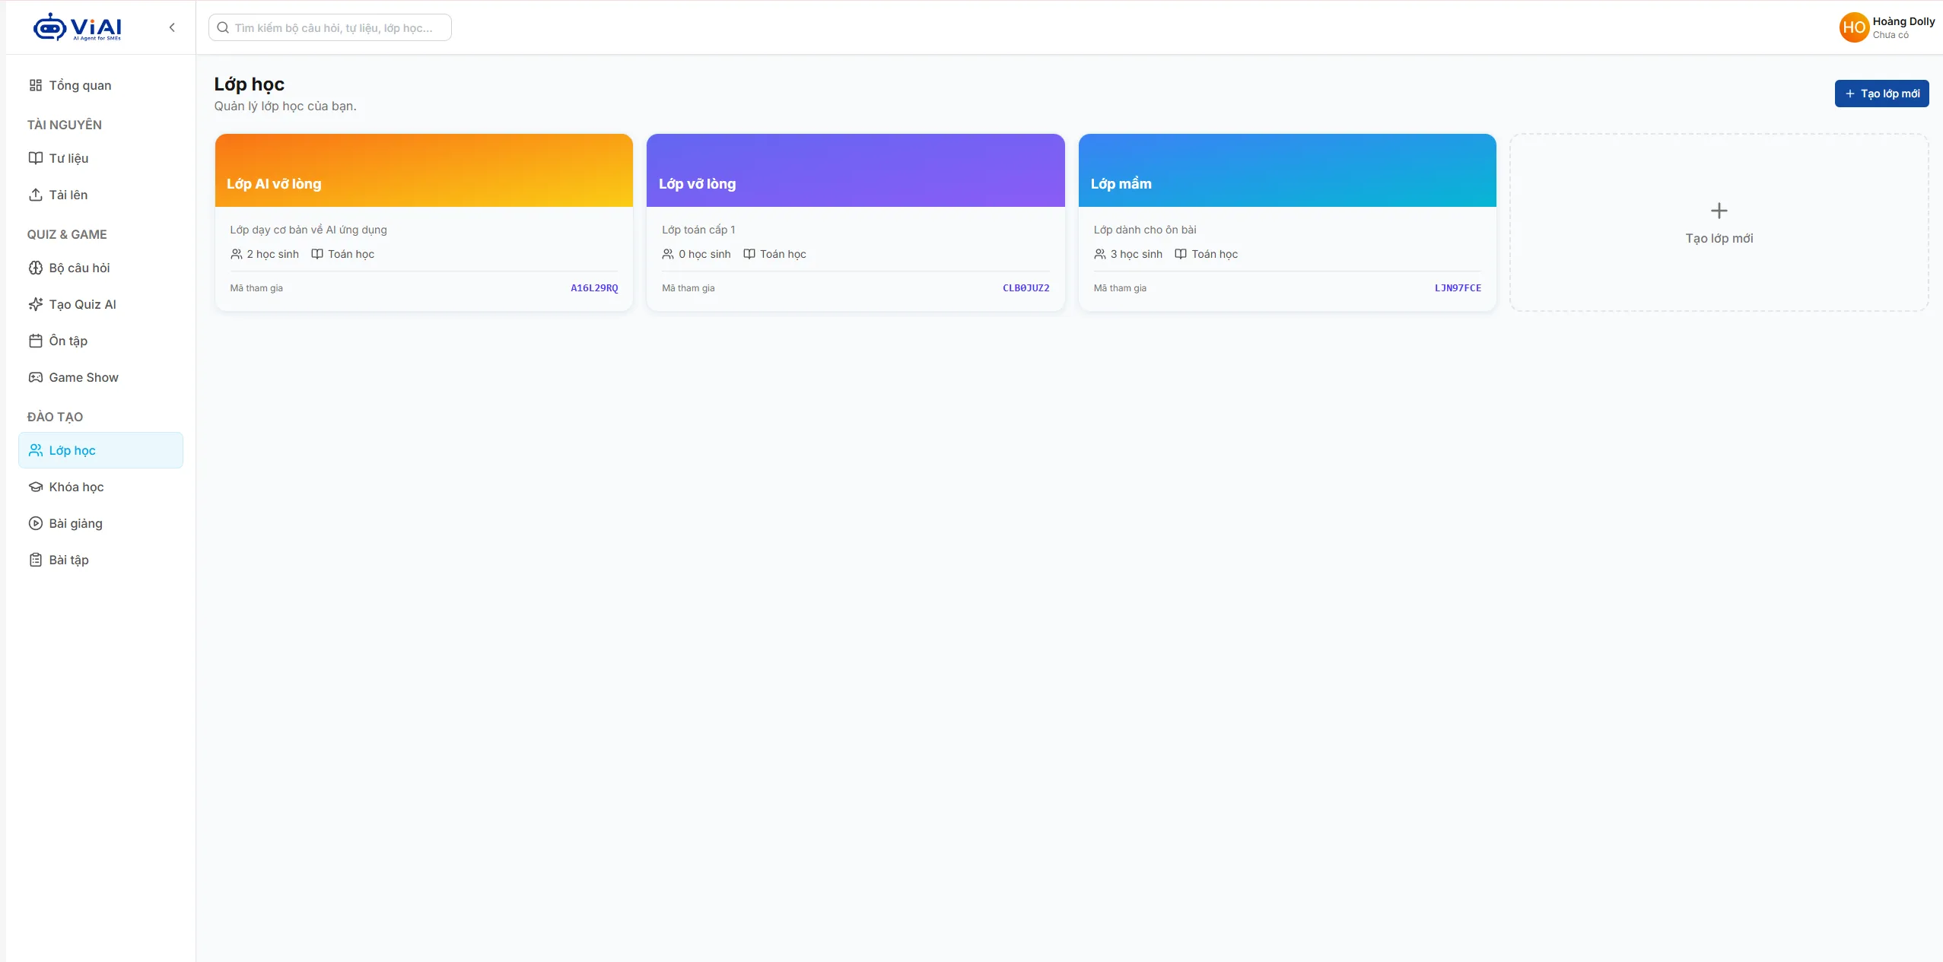Focus the Tìm kiếm search field
This screenshot has height=962, width=1943.
[330, 27]
